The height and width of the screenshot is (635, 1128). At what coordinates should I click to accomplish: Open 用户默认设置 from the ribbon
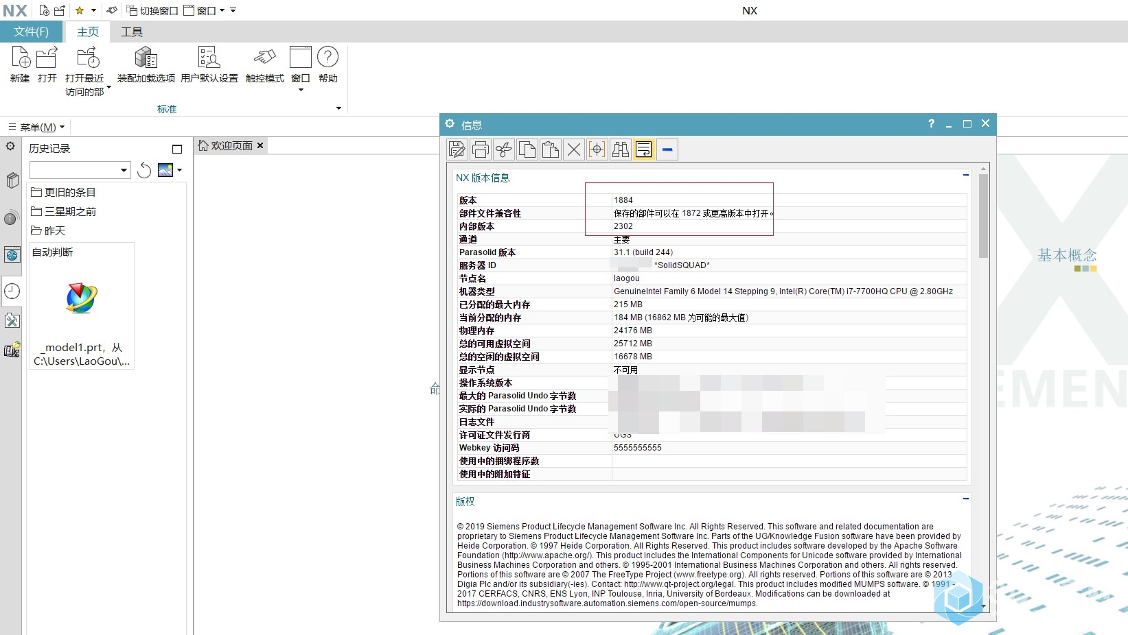point(209,65)
